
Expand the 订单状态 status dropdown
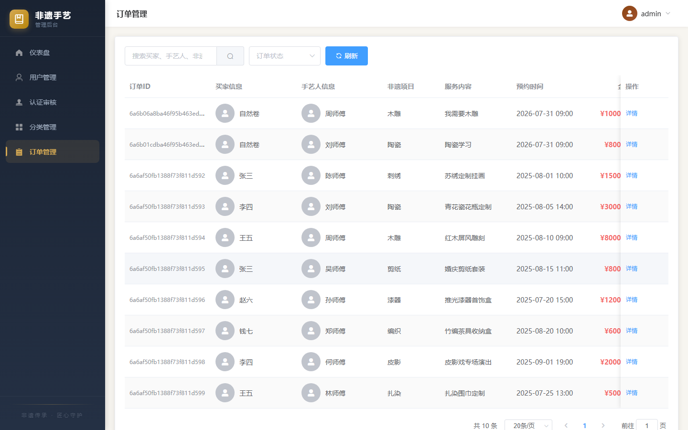285,56
